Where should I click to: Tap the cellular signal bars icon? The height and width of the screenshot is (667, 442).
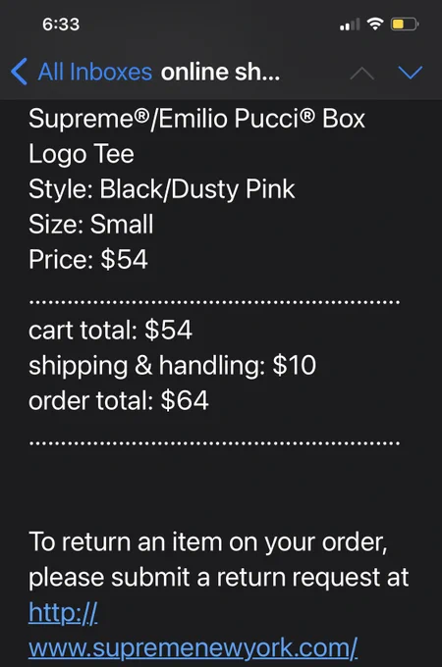point(350,25)
